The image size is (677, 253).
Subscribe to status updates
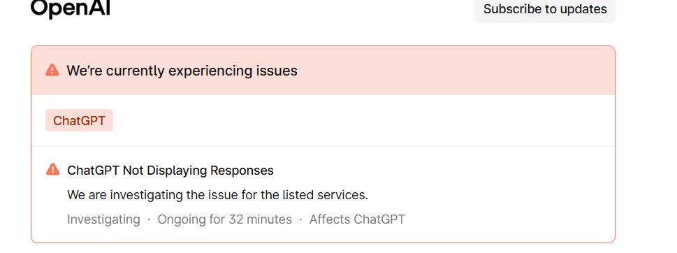click(x=544, y=10)
